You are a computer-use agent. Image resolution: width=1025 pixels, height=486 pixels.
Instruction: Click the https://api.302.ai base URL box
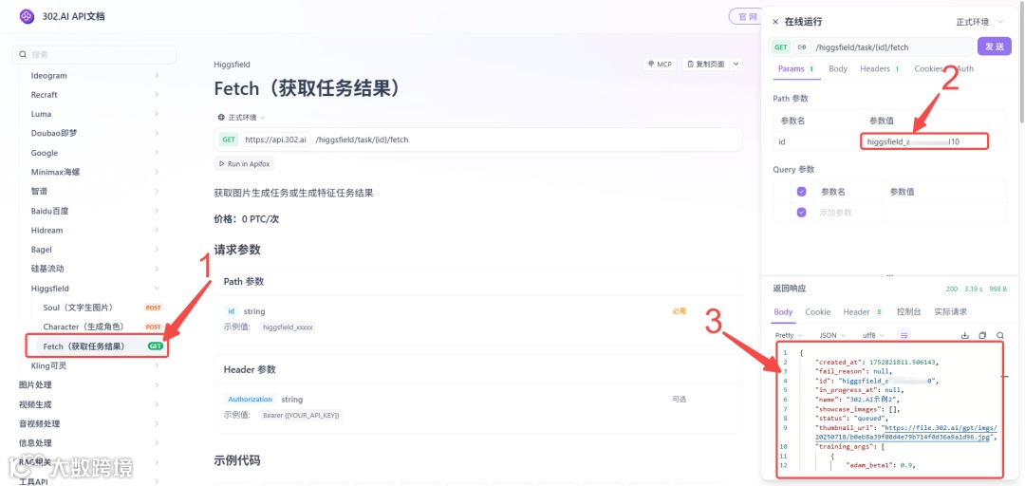click(x=275, y=140)
